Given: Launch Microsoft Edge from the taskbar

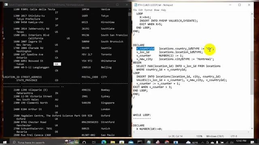Looking at the screenshot, I should click(x=104, y=142).
